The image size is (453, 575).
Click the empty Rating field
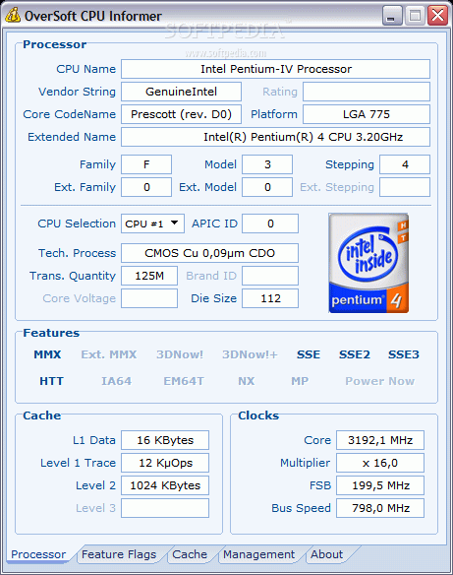tap(367, 92)
